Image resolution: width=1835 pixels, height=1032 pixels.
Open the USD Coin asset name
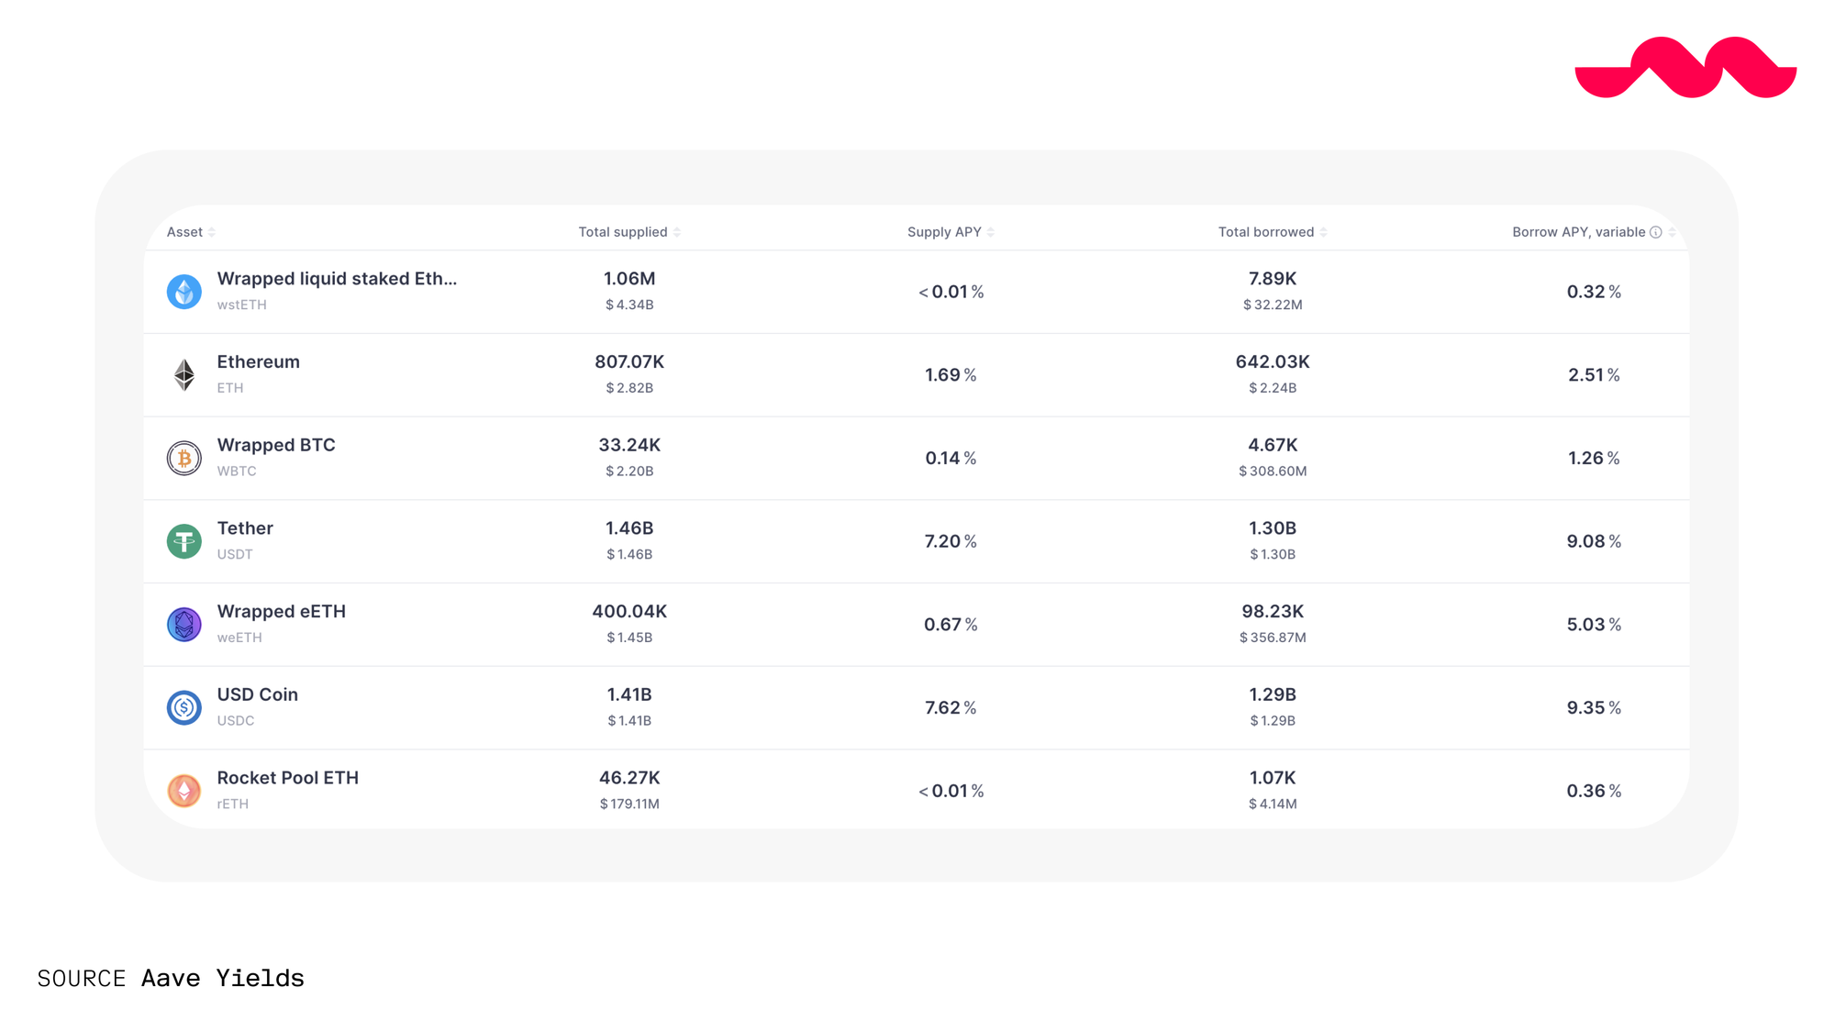[x=257, y=694]
